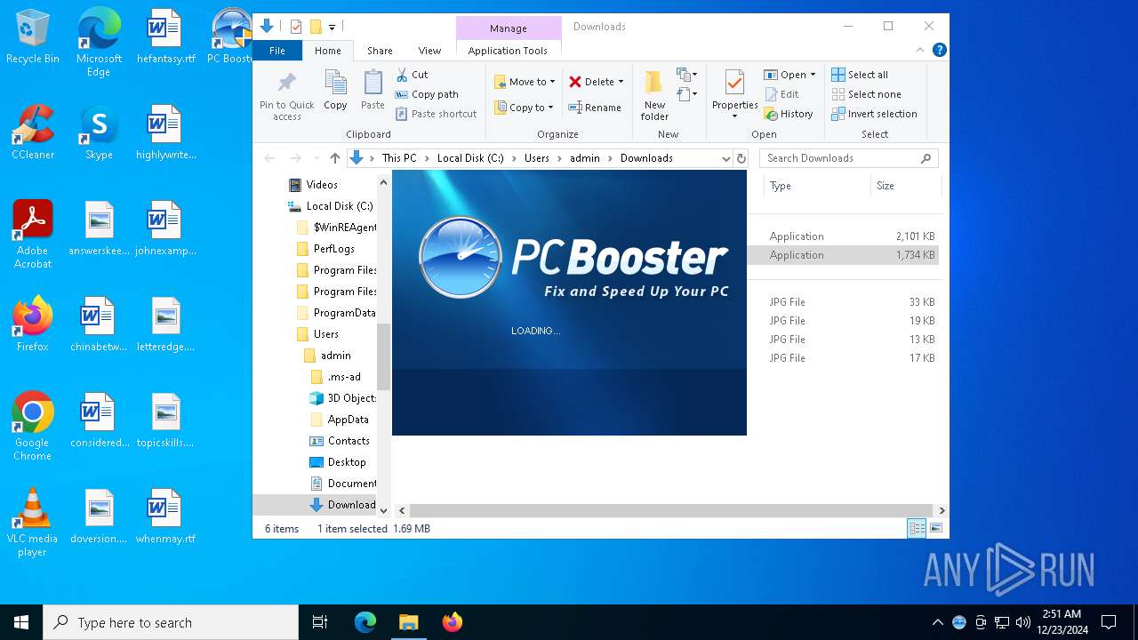Image resolution: width=1138 pixels, height=640 pixels.
Task: Open the file History
Action: click(789, 114)
